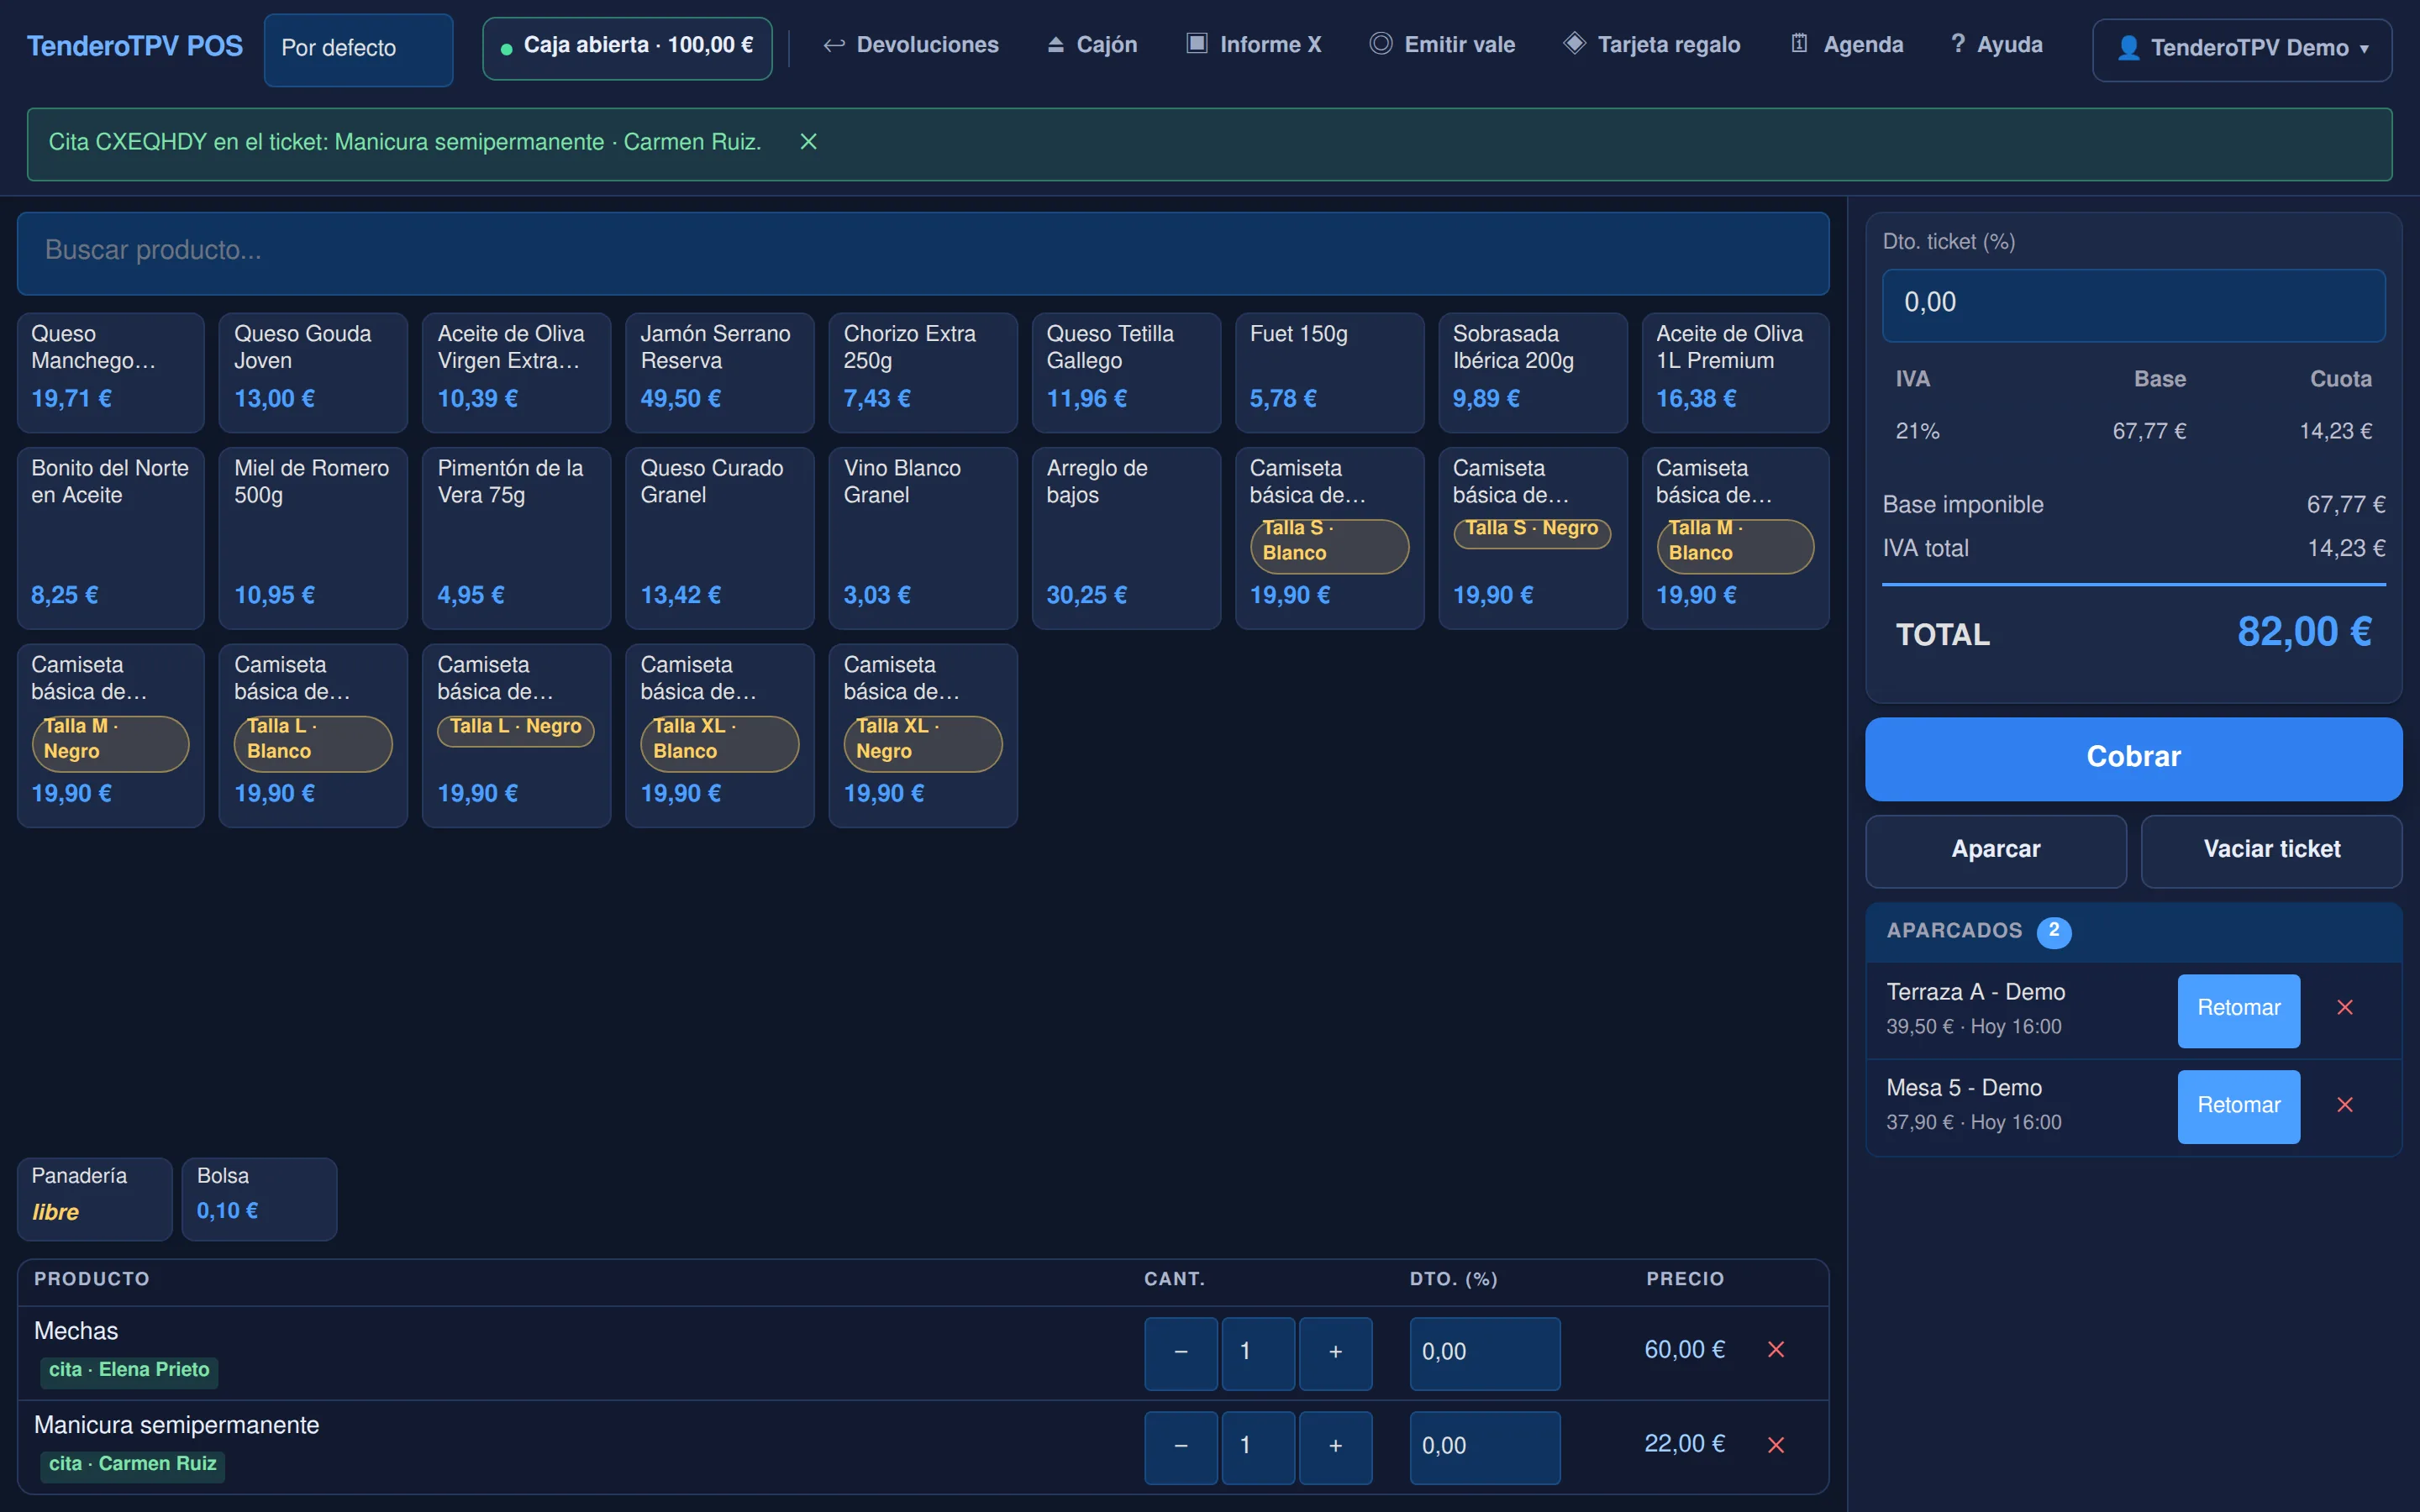Decrease quantity of Manicura semipermanente
The image size is (2420, 1512).
click(x=1181, y=1447)
